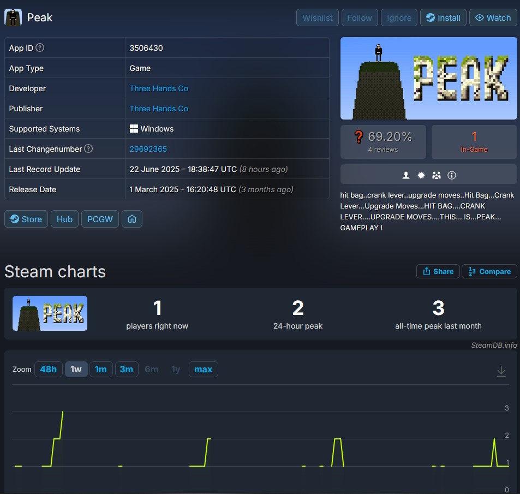The image size is (520, 494).
Task: Follow the Peak app
Action: click(360, 17)
